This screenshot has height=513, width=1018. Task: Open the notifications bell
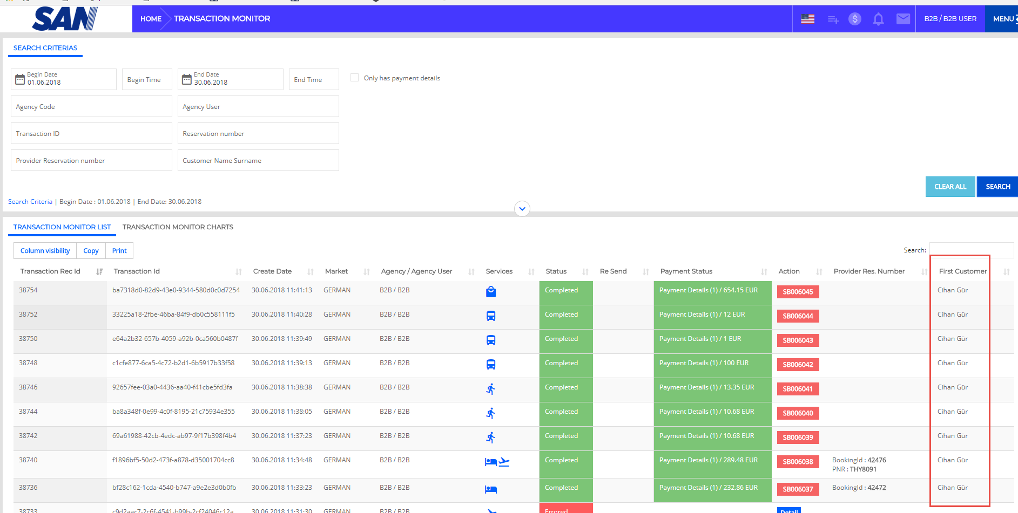tap(878, 19)
